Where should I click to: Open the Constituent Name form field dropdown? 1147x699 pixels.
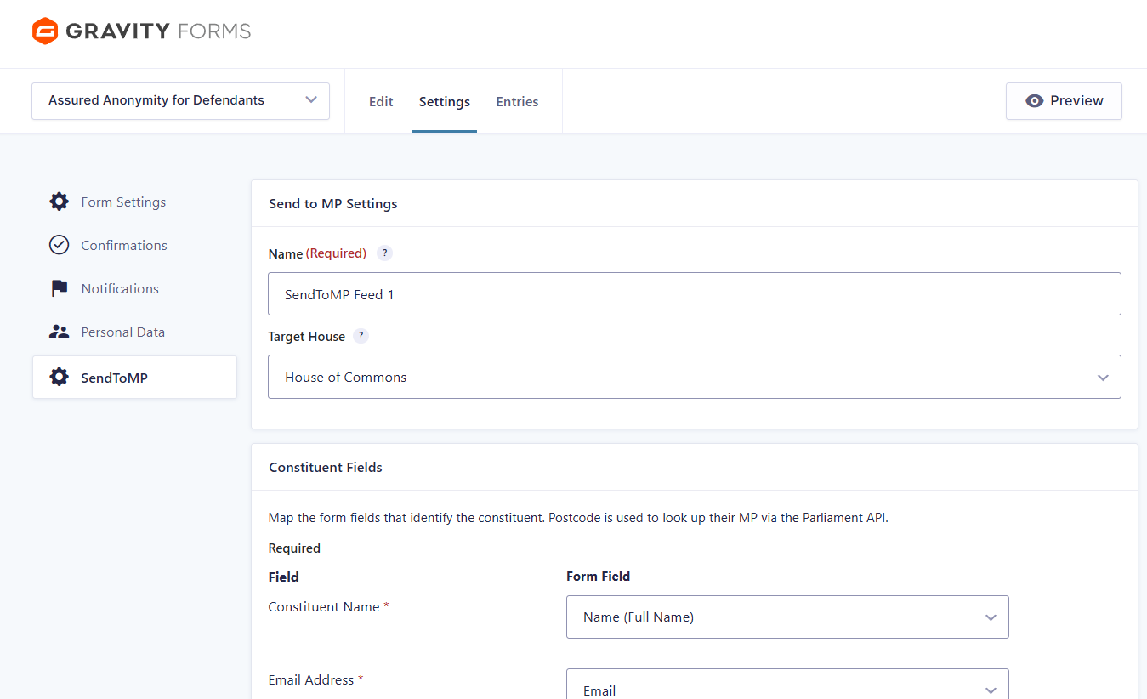787,617
